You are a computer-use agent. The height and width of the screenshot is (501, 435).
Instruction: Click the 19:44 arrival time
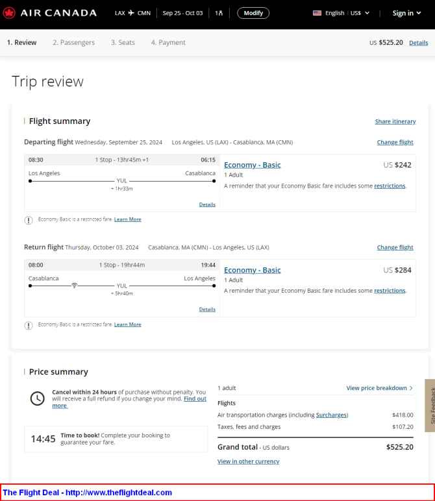tap(208, 265)
